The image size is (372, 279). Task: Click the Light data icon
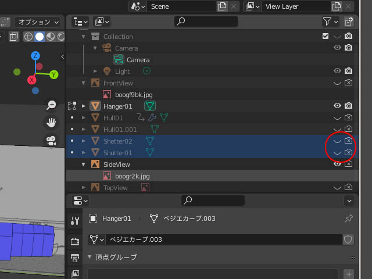click(x=146, y=71)
